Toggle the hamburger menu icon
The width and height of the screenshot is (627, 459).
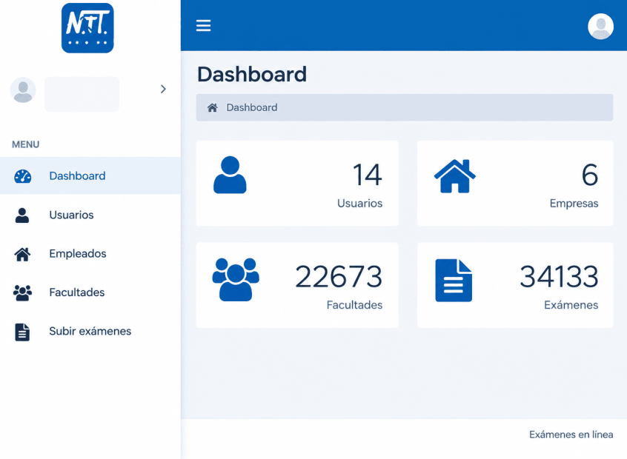(203, 26)
